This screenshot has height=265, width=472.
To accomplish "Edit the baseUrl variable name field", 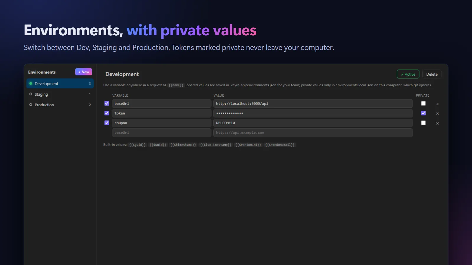I will coord(162,103).
